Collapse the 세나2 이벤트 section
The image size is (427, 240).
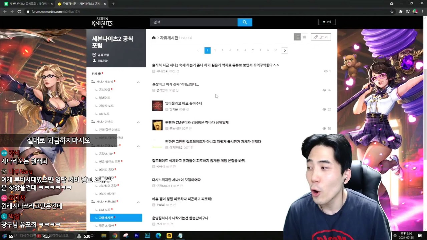138,122
